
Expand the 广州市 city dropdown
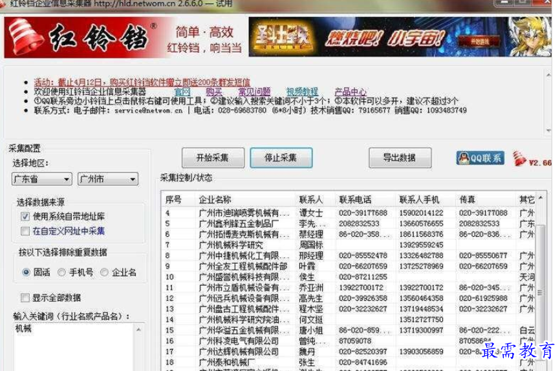(x=108, y=179)
